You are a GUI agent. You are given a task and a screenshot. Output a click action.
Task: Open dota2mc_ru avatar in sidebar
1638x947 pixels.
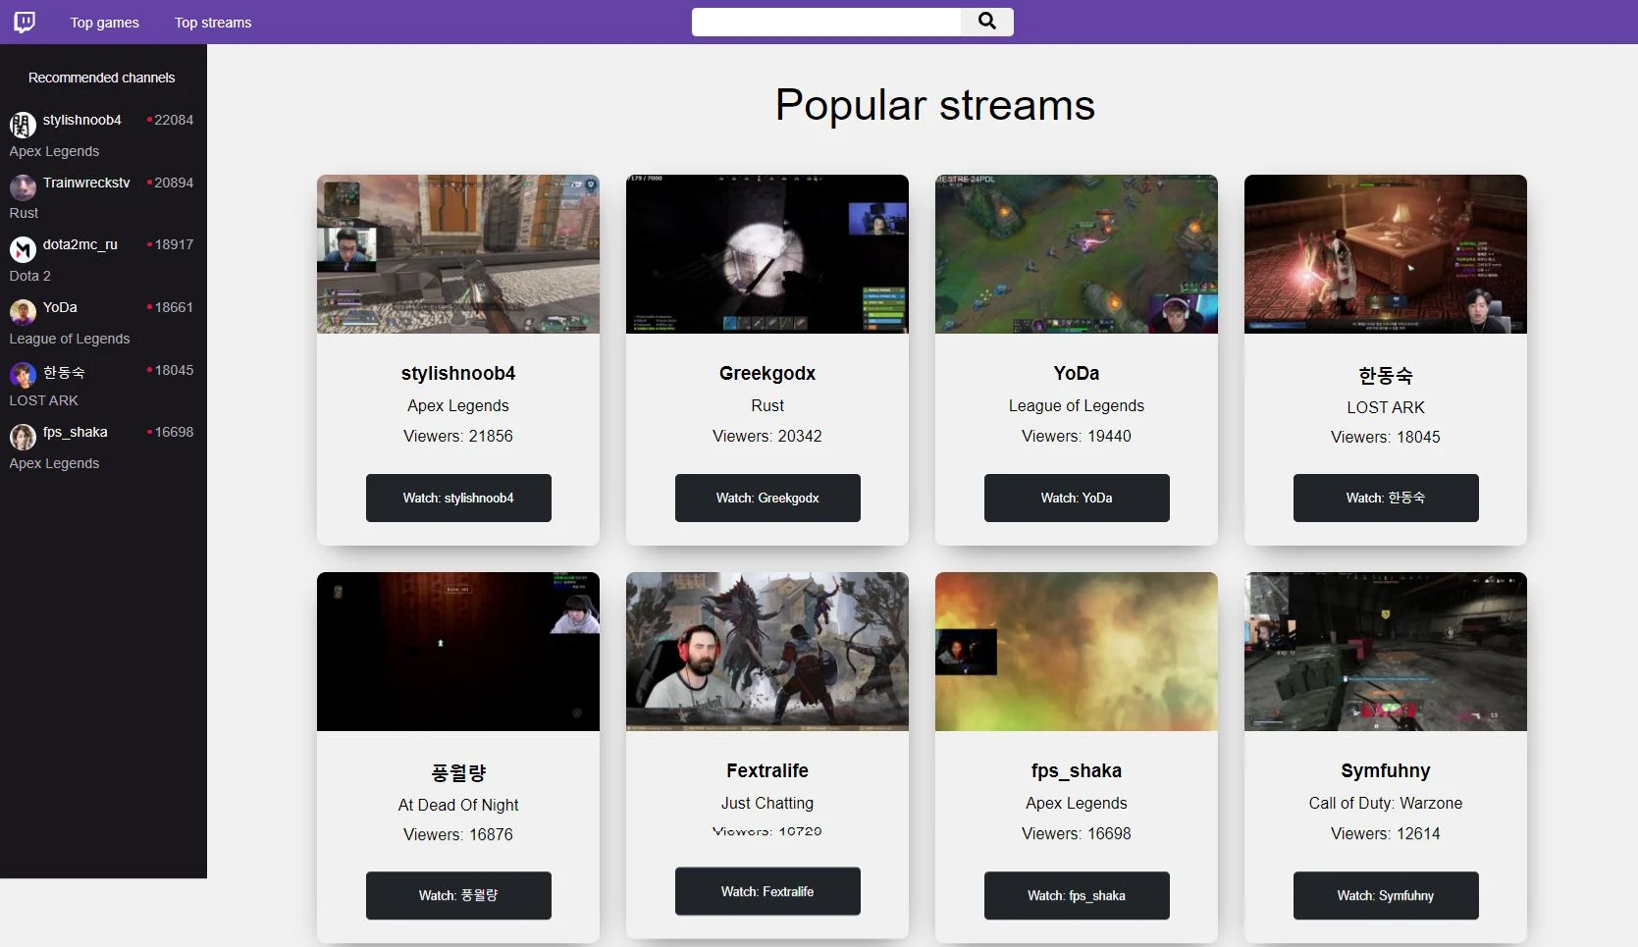(x=23, y=249)
